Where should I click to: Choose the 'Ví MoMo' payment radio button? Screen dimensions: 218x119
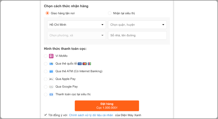[46, 56]
